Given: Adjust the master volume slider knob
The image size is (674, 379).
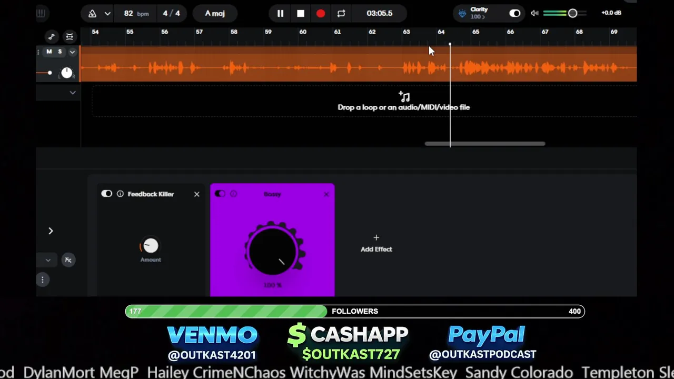Looking at the screenshot, I should tap(572, 13).
